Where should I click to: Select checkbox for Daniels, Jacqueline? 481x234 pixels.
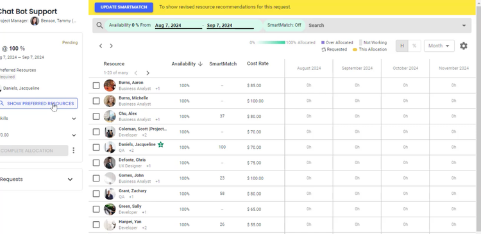click(x=96, y=147)
